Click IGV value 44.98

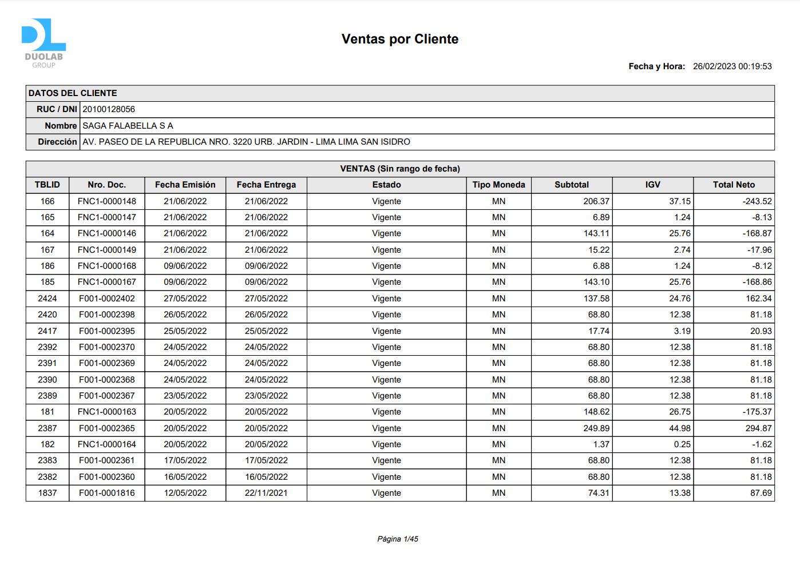[x=680, y=428]
